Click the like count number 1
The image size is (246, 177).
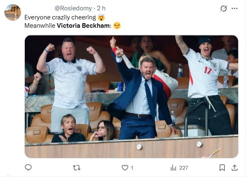[x=132, y=168]
